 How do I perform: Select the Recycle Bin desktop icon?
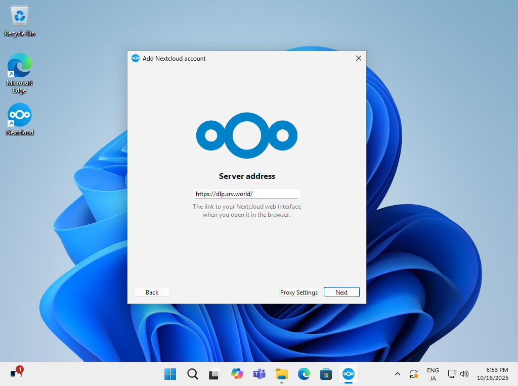click(x=20, y=21)
